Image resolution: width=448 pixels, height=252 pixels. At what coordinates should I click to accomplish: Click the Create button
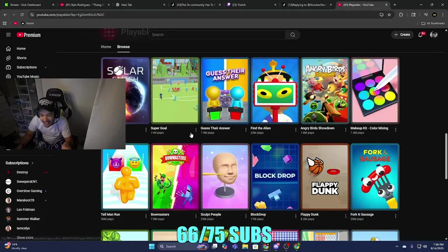tap(402, 35)
